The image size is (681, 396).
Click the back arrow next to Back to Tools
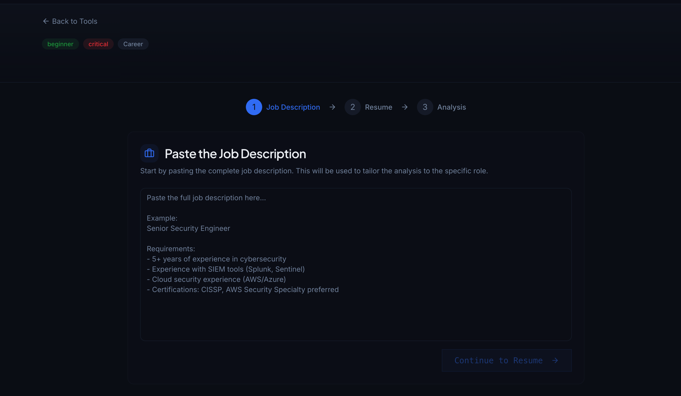coord(46,21)
